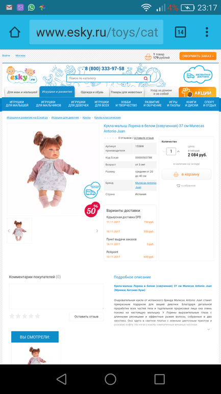Viewport: 221px width, 394px height.
Task: Select Игрушки для девочек menu item
Action: [79, 104]
